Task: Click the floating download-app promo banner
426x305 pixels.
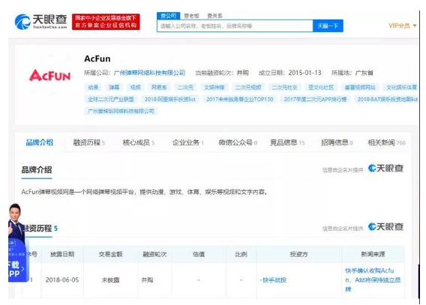Action: coord(18,243)
